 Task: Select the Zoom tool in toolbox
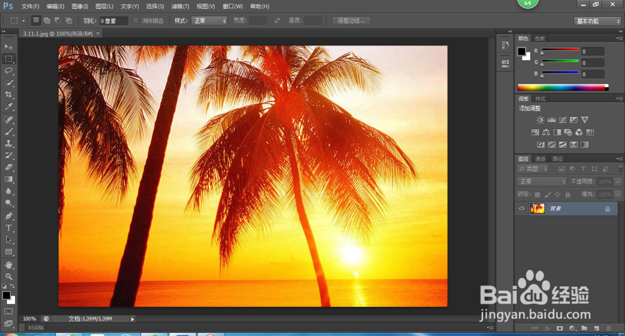pyautogui.click(x=8, y=276)
